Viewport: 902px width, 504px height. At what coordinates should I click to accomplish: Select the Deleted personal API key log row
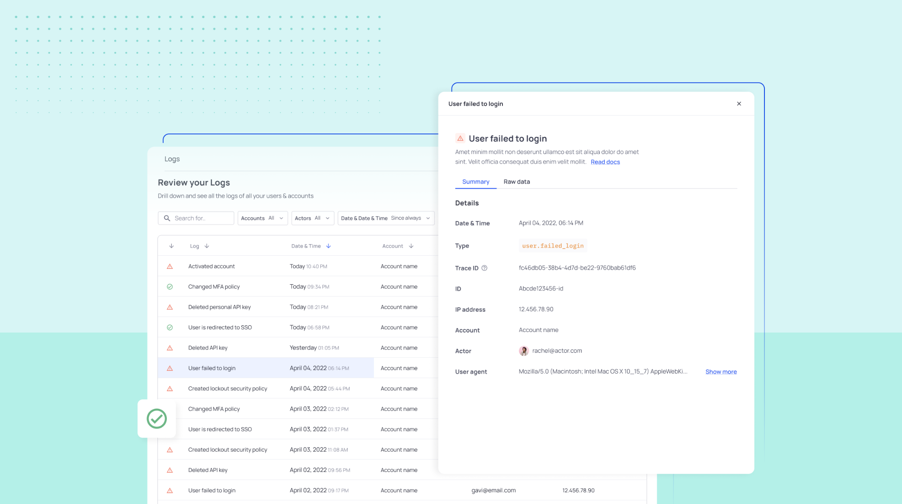(298, 307)
